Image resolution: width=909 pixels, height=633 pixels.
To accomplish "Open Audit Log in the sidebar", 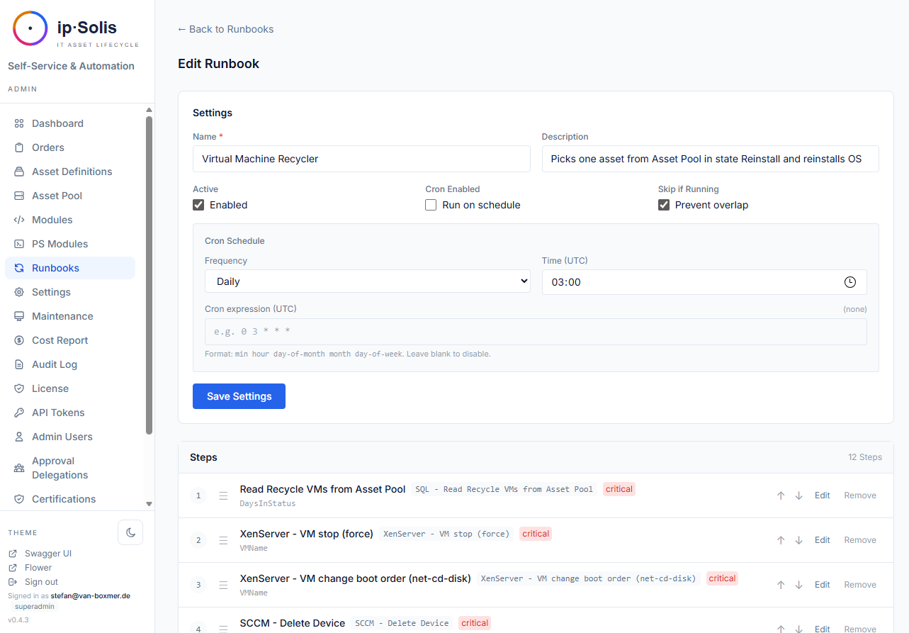I will click(70, 364).
